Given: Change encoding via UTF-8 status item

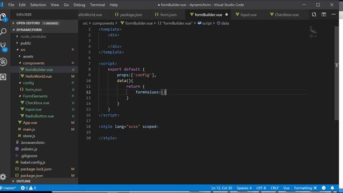Looking at the screenshot, I should [x=261, y=188].
